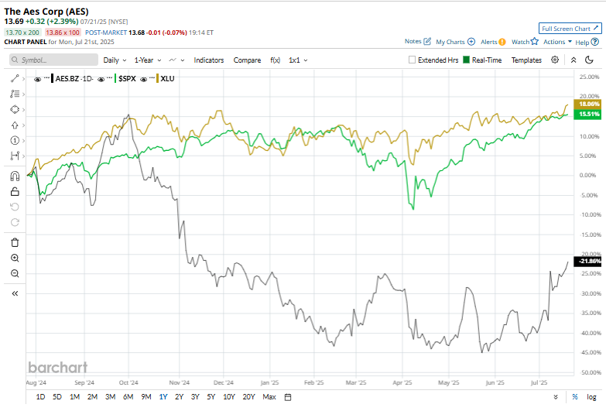The height and width of the screenshot is (411, 606).
Task: Select the measure range tool
Action: pyautogui.click(x=15, y=156)
